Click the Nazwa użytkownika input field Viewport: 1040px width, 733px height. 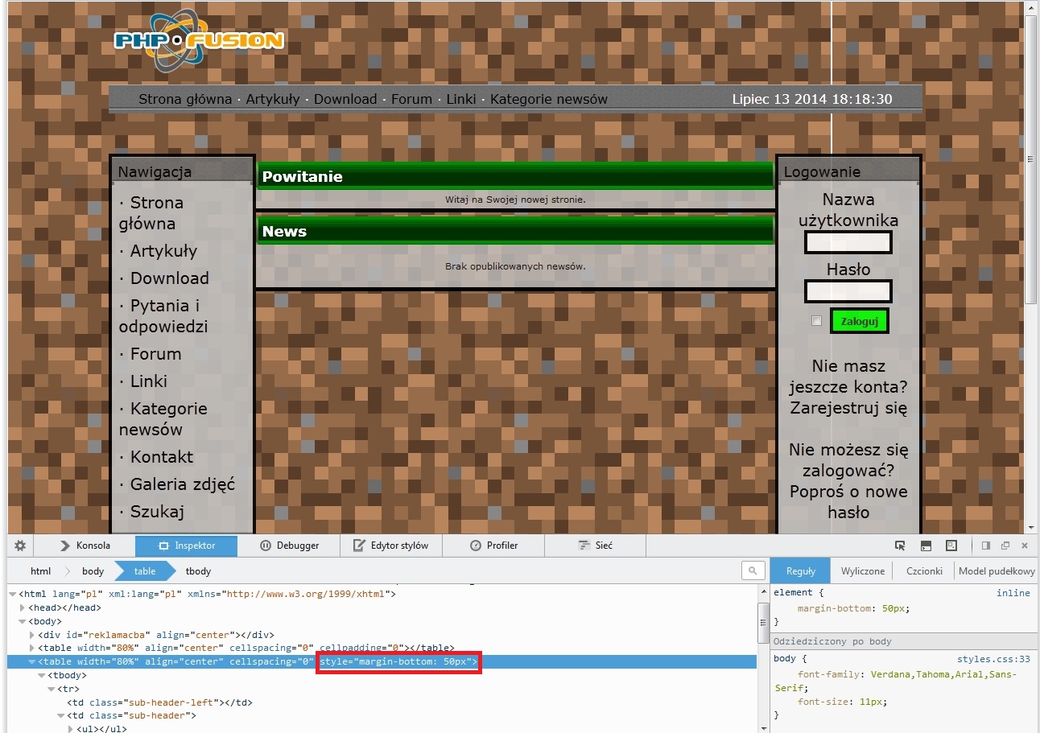tap(848, 242)
